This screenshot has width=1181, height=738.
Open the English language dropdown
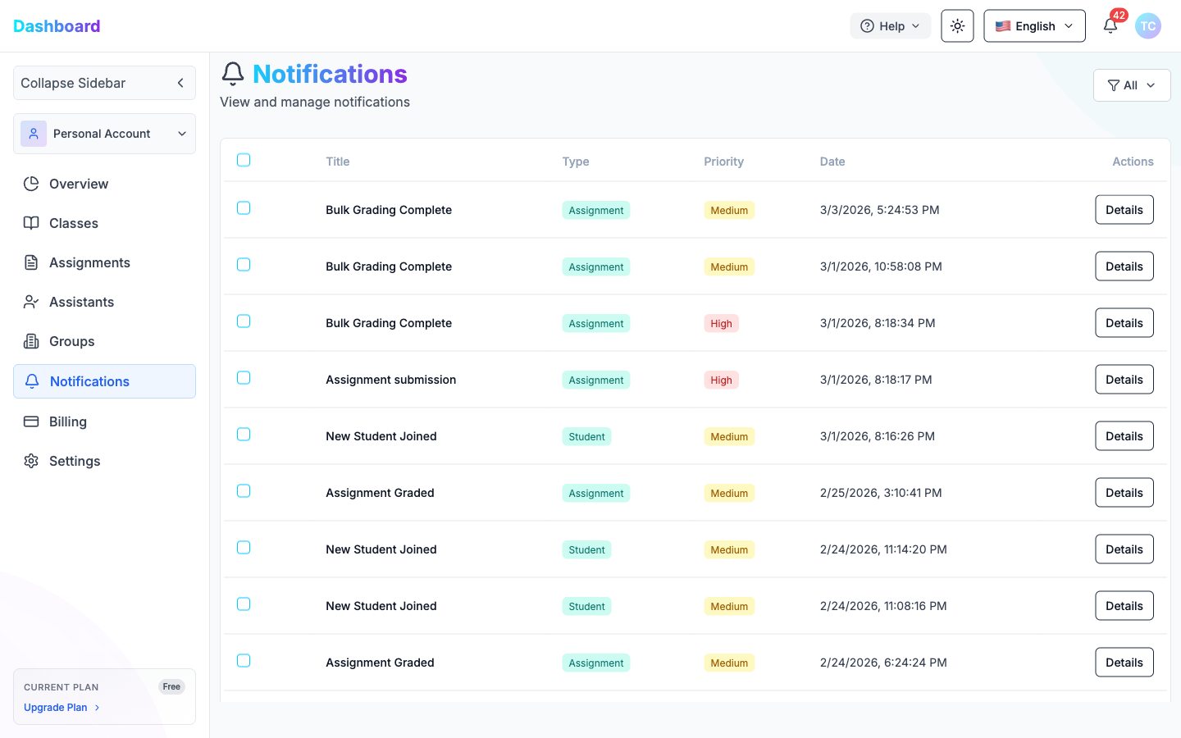pyautogui.click(x=1034, y=25)
